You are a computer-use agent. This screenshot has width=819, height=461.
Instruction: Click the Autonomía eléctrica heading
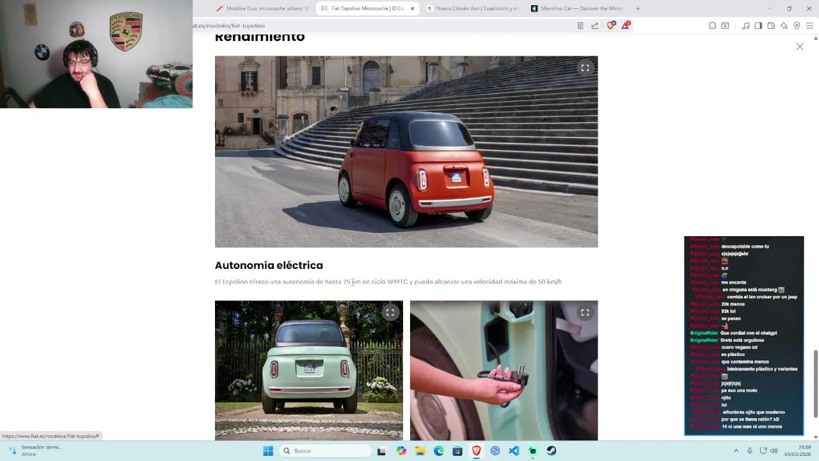269,265
